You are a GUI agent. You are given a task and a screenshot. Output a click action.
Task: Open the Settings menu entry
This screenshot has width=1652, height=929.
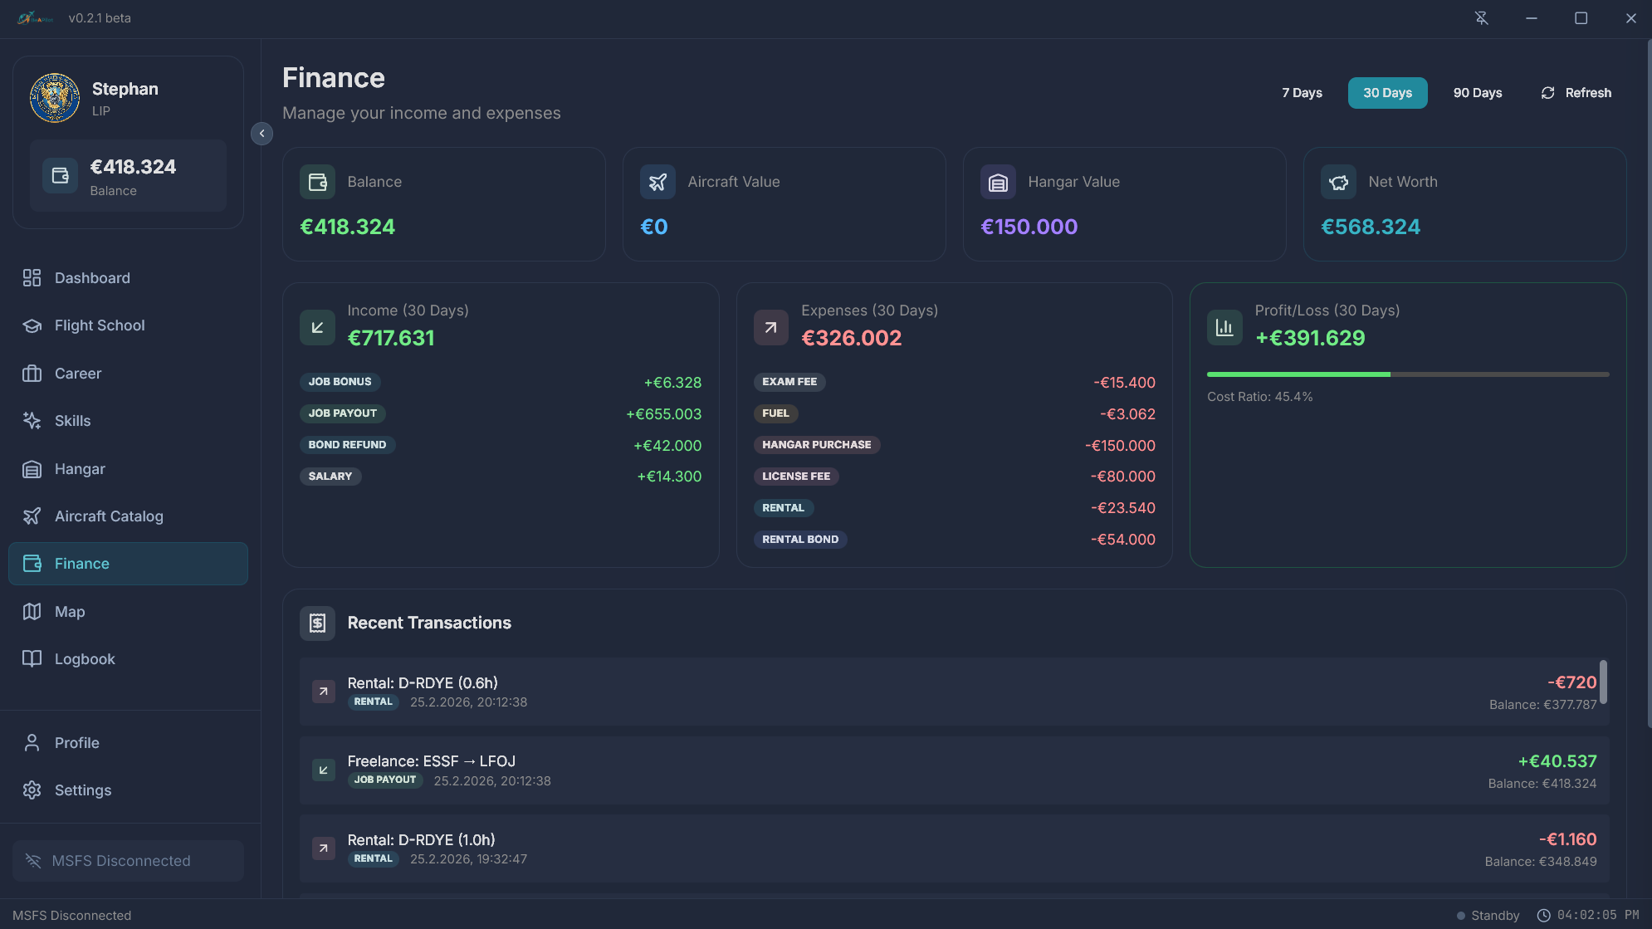pos(82,790)
